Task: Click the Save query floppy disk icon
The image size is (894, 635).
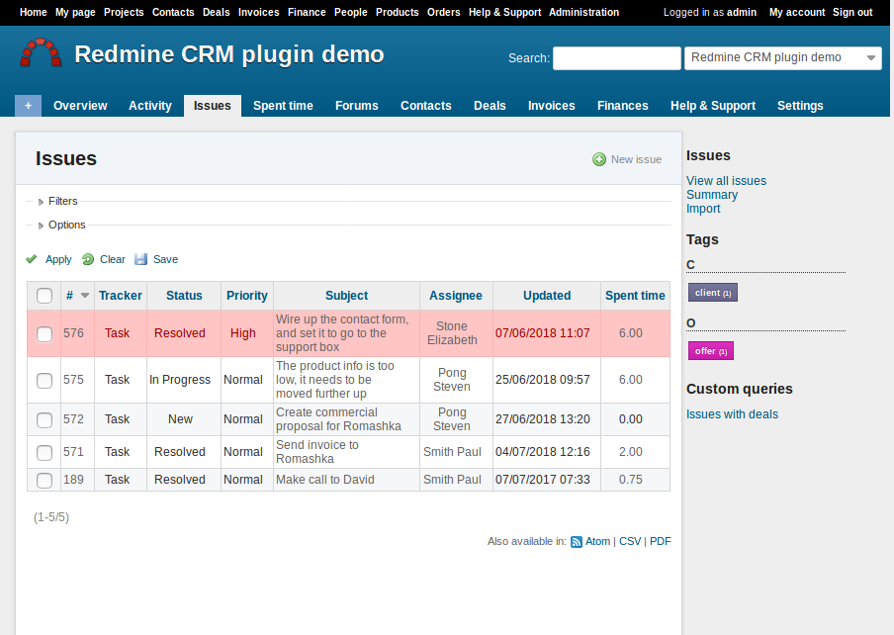Action: [140, 259]
